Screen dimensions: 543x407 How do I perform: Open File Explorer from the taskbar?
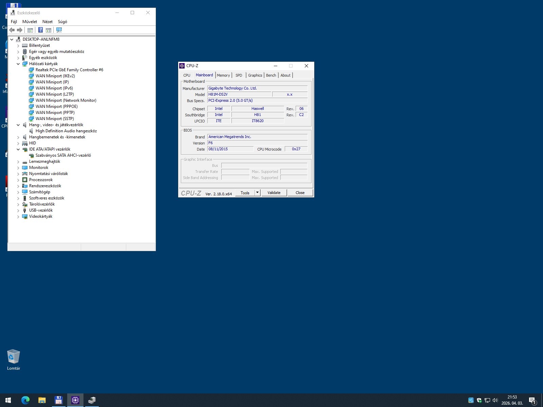[x=42, y=400]
